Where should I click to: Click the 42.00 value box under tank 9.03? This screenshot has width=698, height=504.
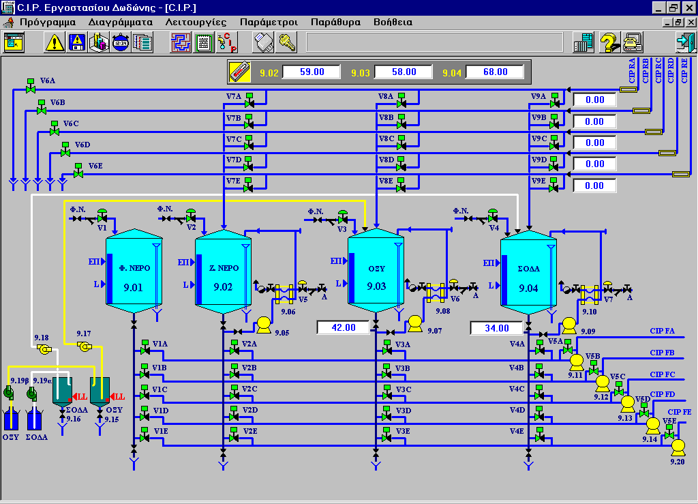point(343,328)
